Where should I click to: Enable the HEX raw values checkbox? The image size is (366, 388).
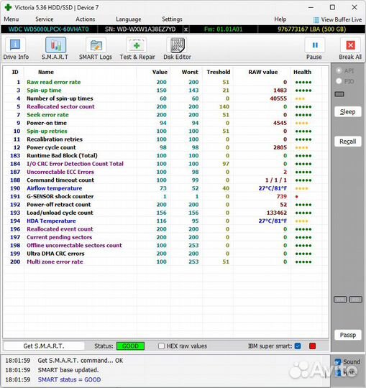[x=161, y=346]
